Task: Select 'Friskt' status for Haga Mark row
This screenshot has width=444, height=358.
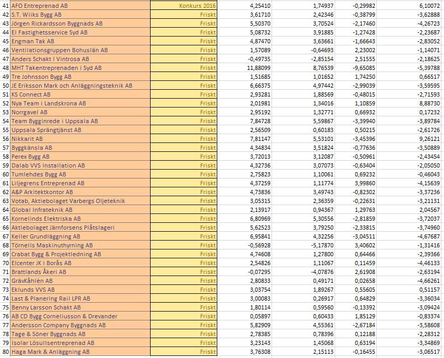Action: pyautogui.click(x=183, y=351)
